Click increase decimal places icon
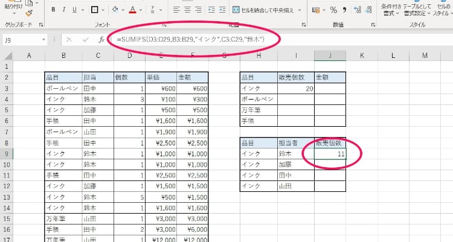The image size is (453, 242). click(356, 10)
